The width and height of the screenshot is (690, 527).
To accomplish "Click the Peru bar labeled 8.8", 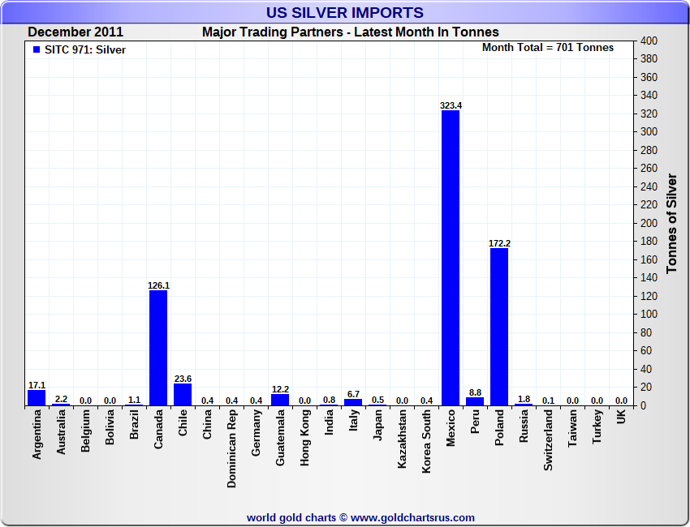I will click(475, 401).
